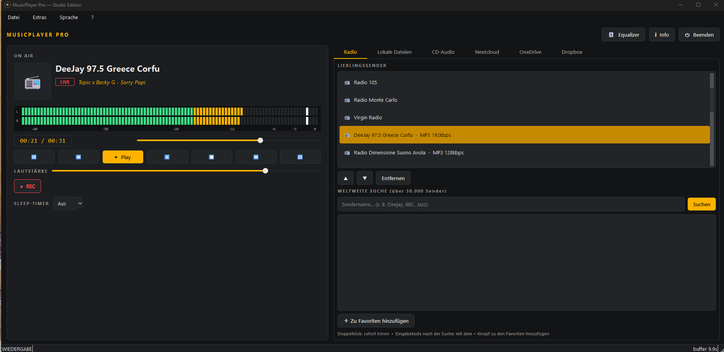Click radio icon next to Radio Monte Carlo
This screenshot has height=352, width=724.
[x=347, y=100]
